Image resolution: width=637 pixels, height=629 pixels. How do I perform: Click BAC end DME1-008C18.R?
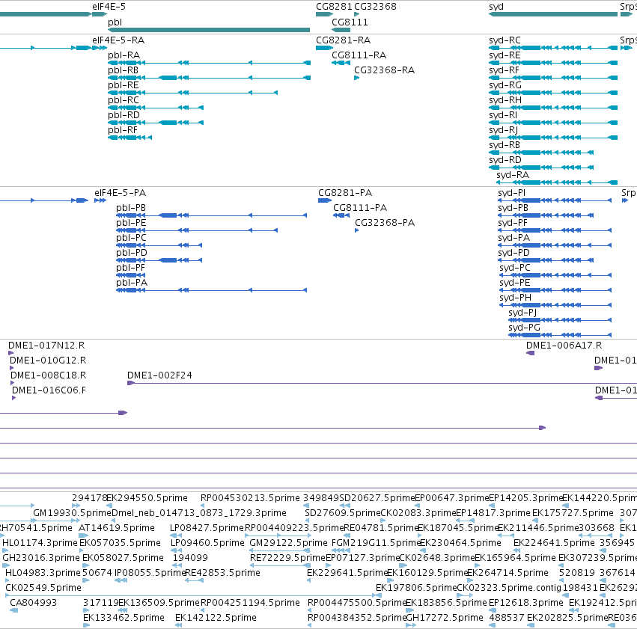click(13, 383)
